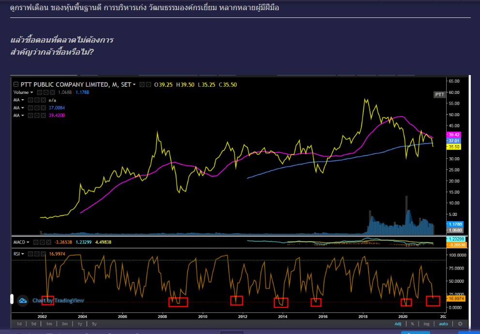Click the white pane handle at left edge
Screen dimensions: 480x334
[12, 299]
